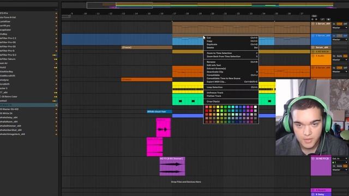Select Flatten Track
The height and width of the screenshot is (196, 349).
231,96
